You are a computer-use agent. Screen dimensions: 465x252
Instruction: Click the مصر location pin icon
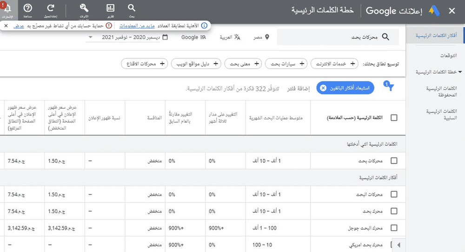tap(267, 37)
